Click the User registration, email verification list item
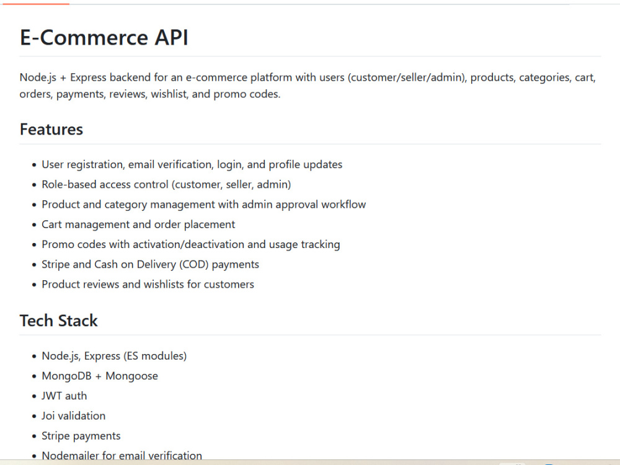This screenshot has width=620, height=465. (x=192, y=164)
